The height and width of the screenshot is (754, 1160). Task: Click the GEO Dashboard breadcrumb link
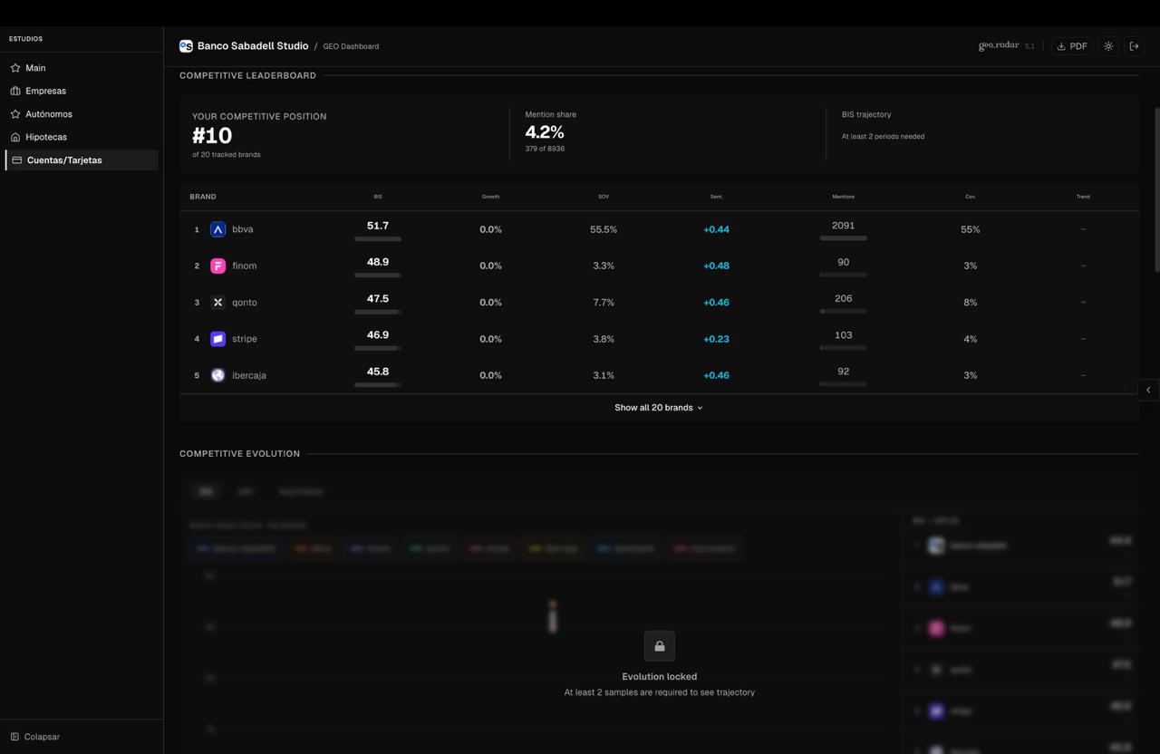coord(351,46)
